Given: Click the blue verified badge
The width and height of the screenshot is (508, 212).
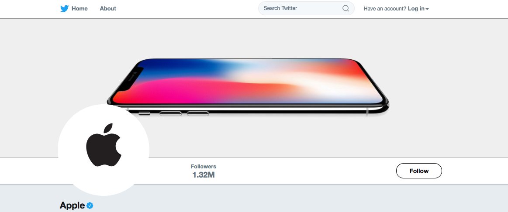Looking at the screenshot, I should tap(90, 205).
